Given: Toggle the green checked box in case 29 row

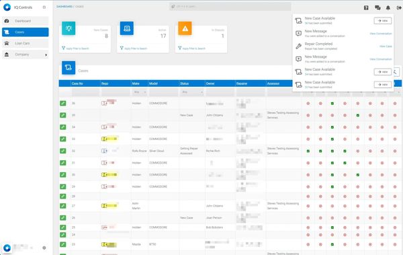Looking at the screenshot, I should (332, 187).
